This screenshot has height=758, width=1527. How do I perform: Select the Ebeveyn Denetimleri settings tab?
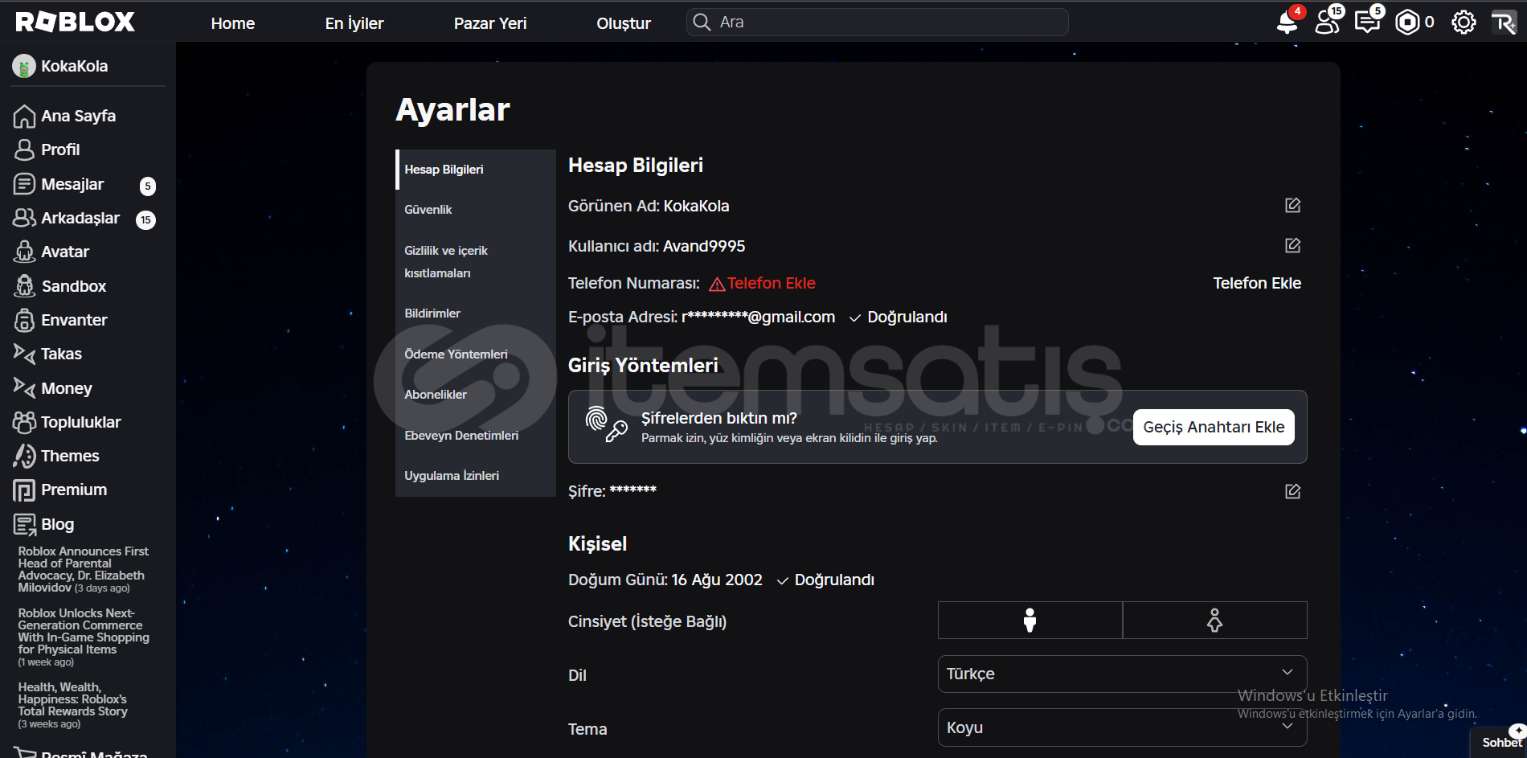pyautogui.click(x=476, y=436)
